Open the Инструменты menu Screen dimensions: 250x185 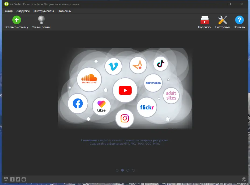[x=44, y=11]
